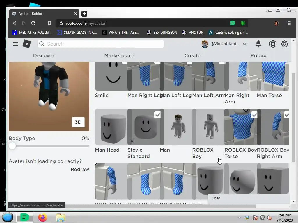Open the @ViolentHard profile avatar
This screenshot has width=298, height=223.
205,44
